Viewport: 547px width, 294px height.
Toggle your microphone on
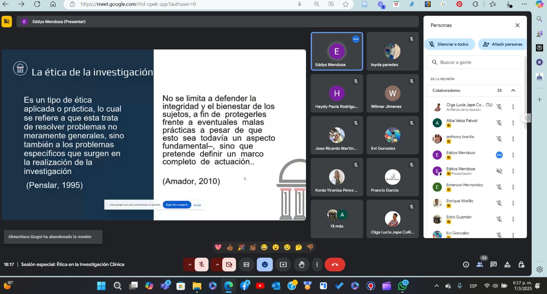(x=202, y=265)
